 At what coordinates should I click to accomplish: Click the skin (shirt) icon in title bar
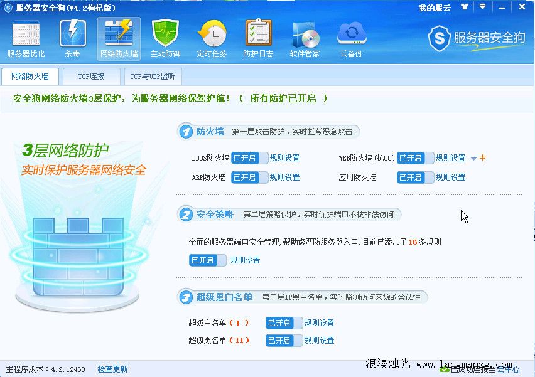(x=465, y=7)
